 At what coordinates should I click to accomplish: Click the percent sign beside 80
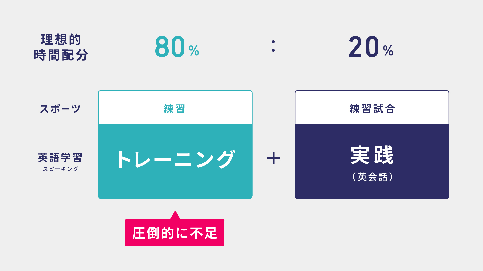[x=194, y=51]
